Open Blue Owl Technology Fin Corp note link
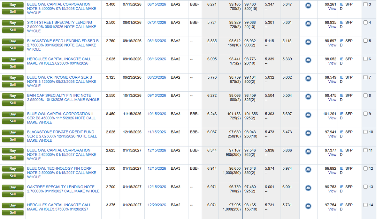 (x=62, y=173)
